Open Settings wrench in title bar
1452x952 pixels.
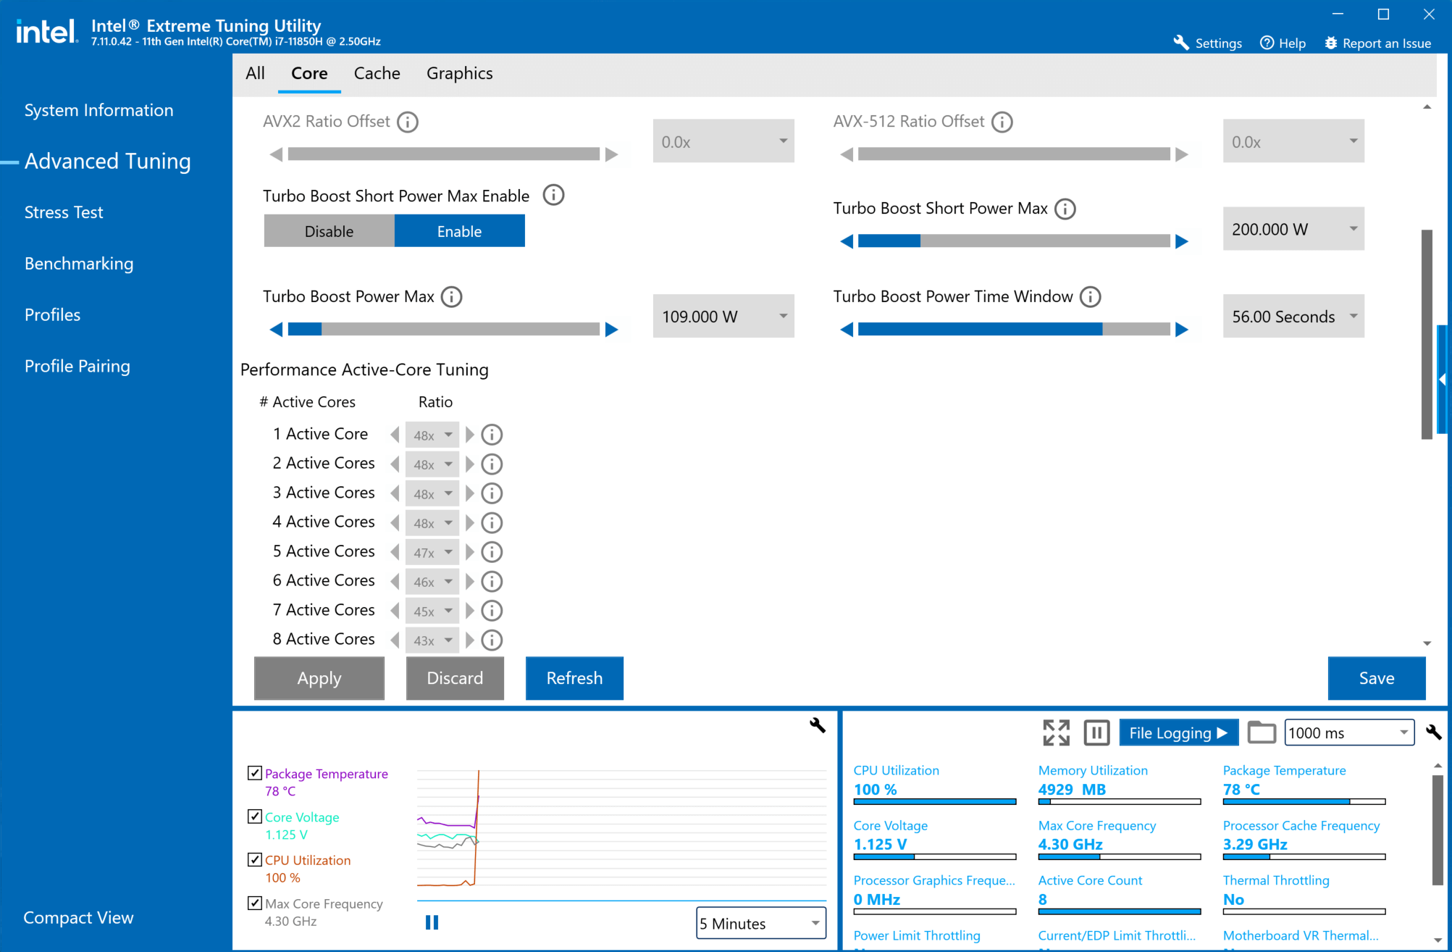[1181, 43]
